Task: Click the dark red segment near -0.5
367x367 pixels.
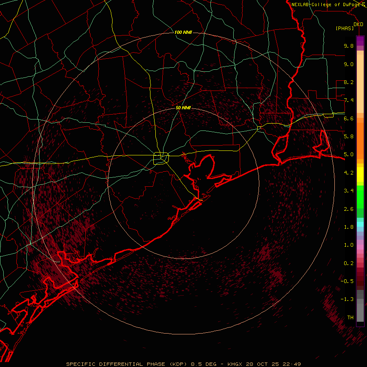Action: pos(360,281)
